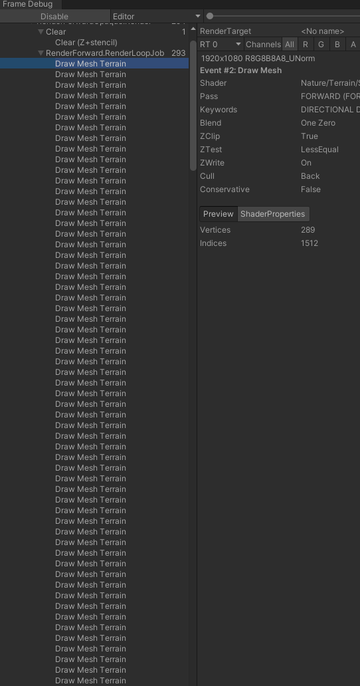360x686 pixels.
Task: Show only the A channel
Action: pyautogui.click(x=353, y=44)
